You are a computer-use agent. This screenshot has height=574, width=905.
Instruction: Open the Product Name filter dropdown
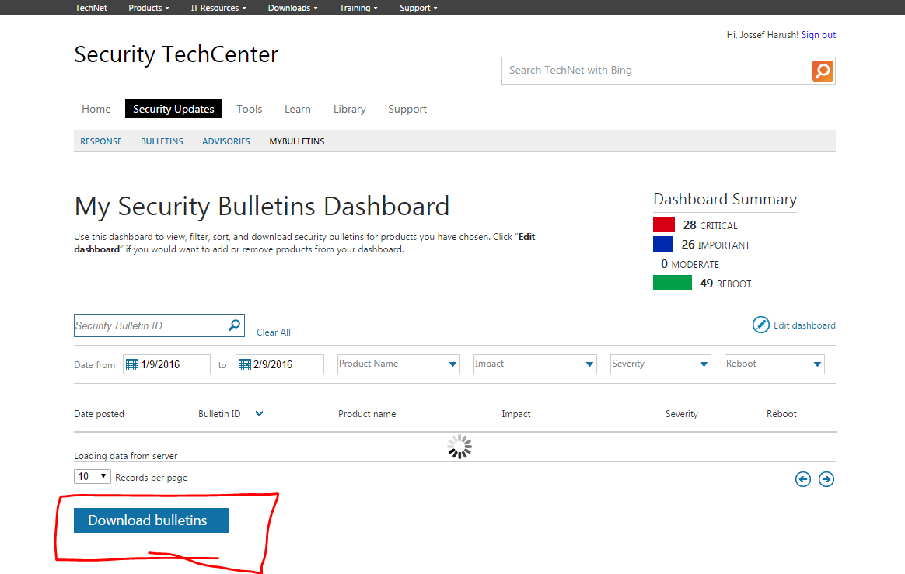(x=398, y=364)
